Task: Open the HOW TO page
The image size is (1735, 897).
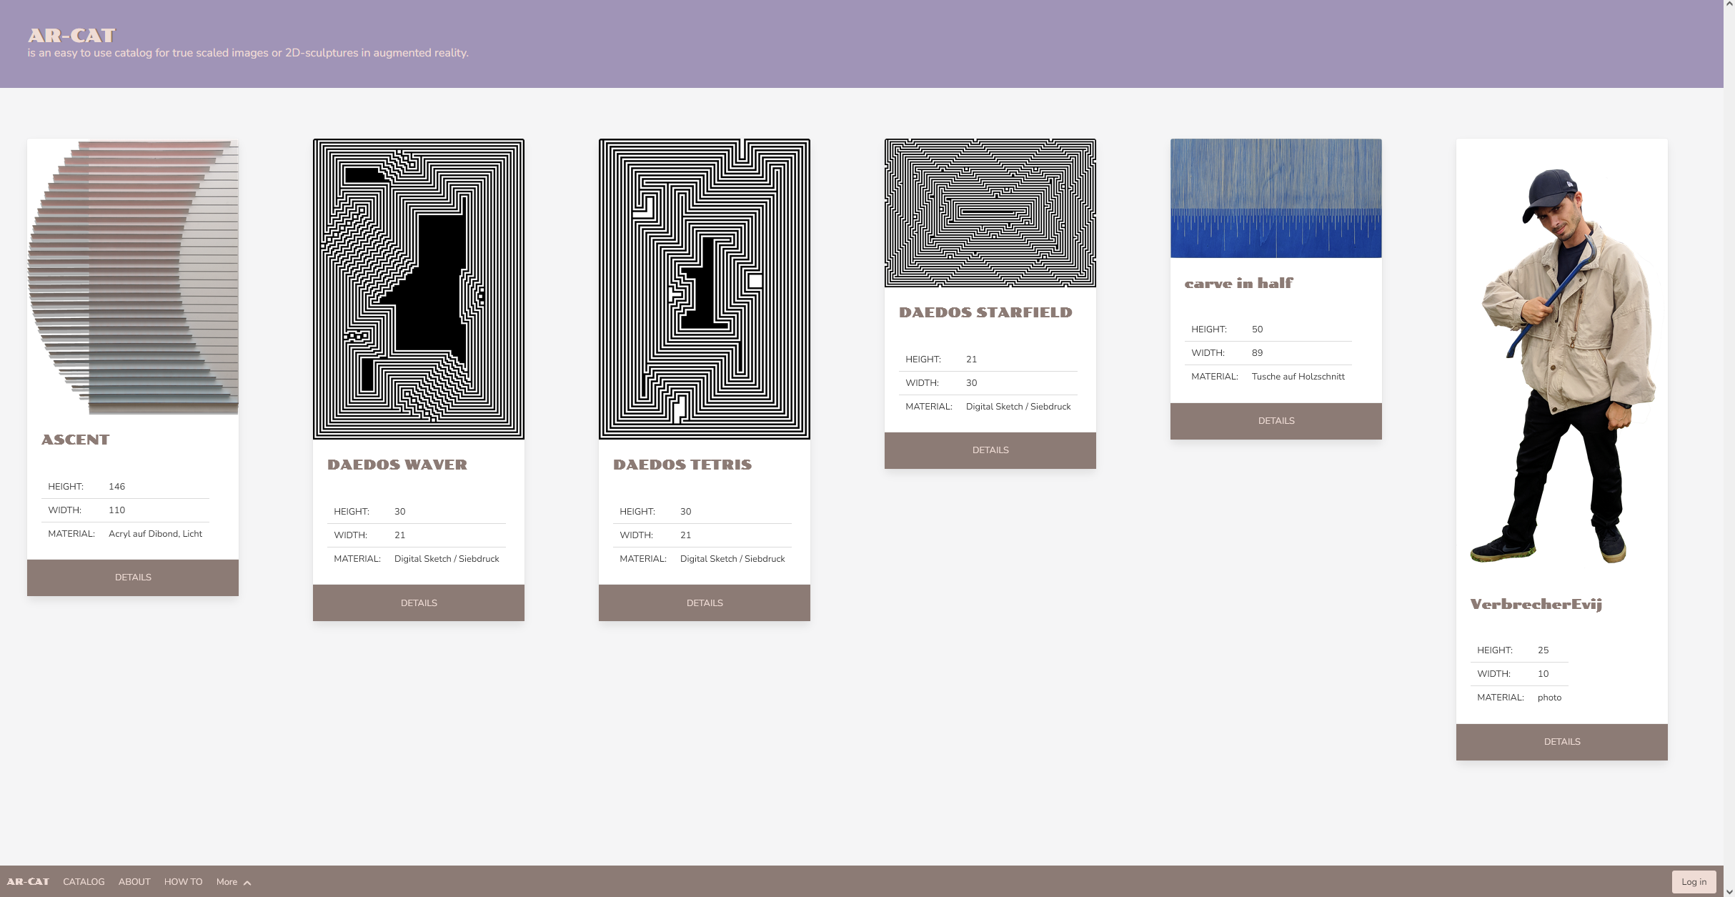Action: click(x=183, y=881)
